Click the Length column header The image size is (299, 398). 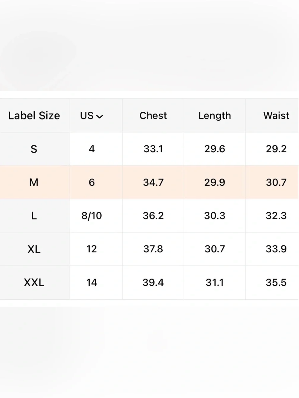(215, 116)
